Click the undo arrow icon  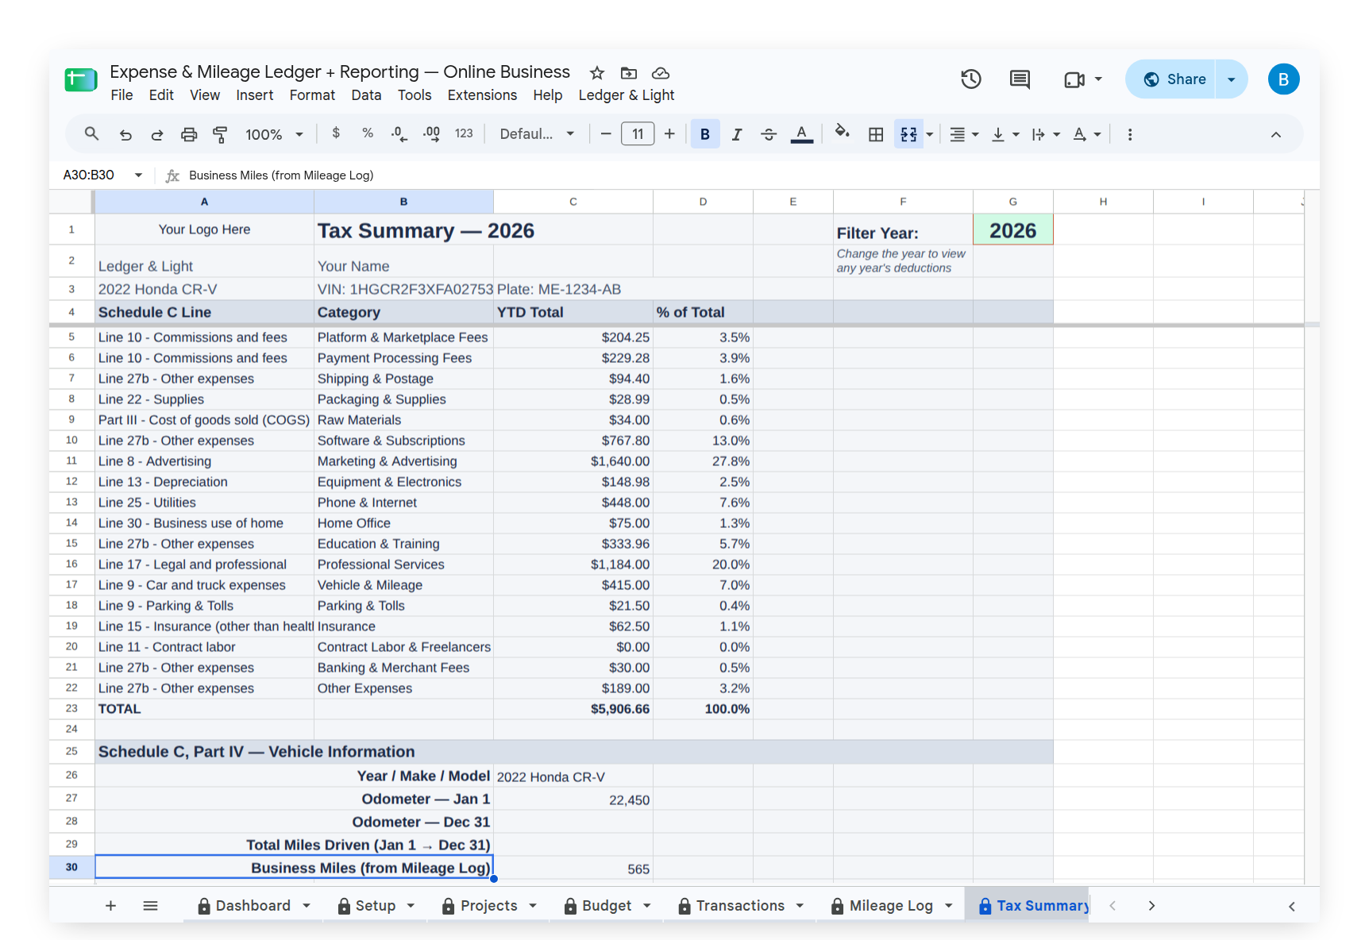tap(125, 134)
